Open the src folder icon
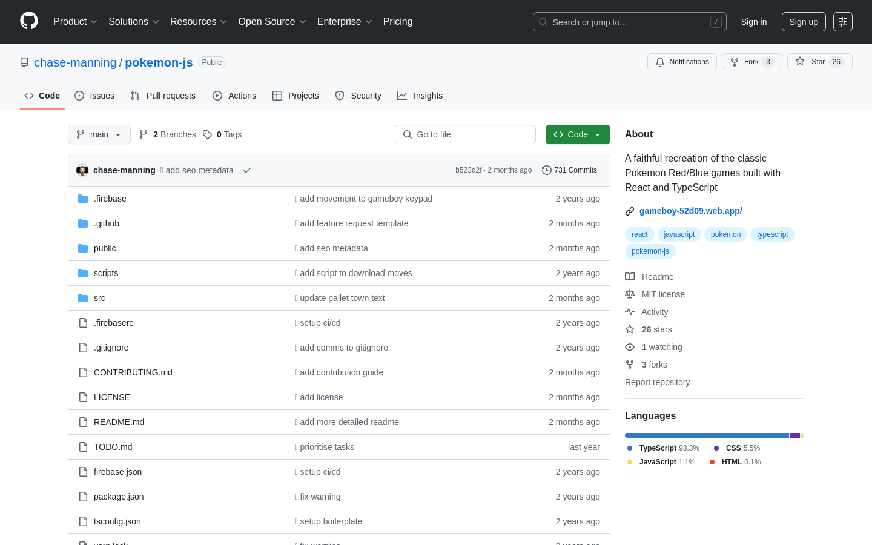Image resolution: width=872 pixels, height=545 pixels. pos(83,298)
